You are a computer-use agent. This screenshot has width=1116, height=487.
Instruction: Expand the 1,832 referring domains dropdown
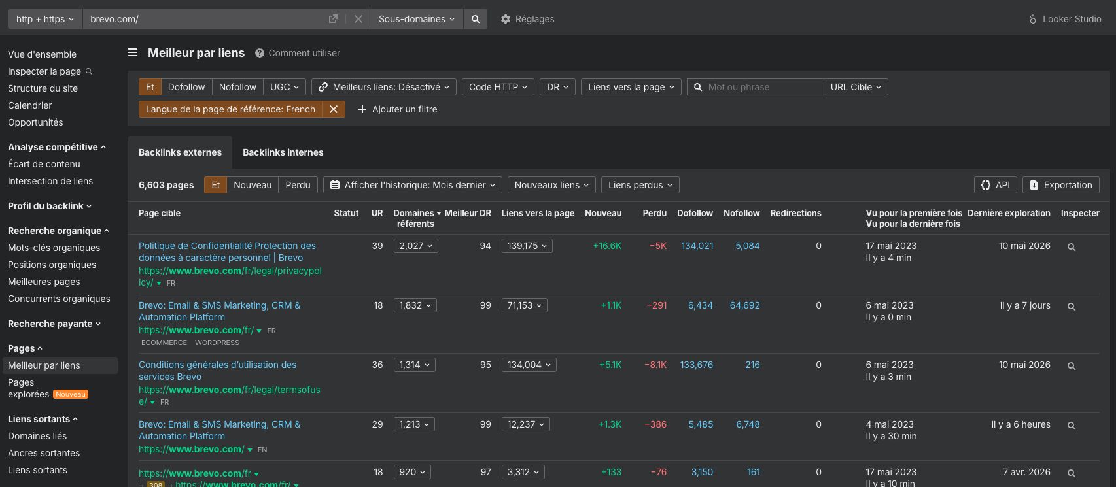(x=415, y=305)
